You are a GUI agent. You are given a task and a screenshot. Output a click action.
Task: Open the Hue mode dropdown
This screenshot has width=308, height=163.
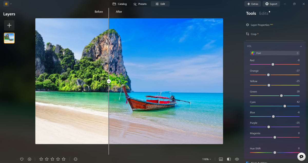coord(275,53)
